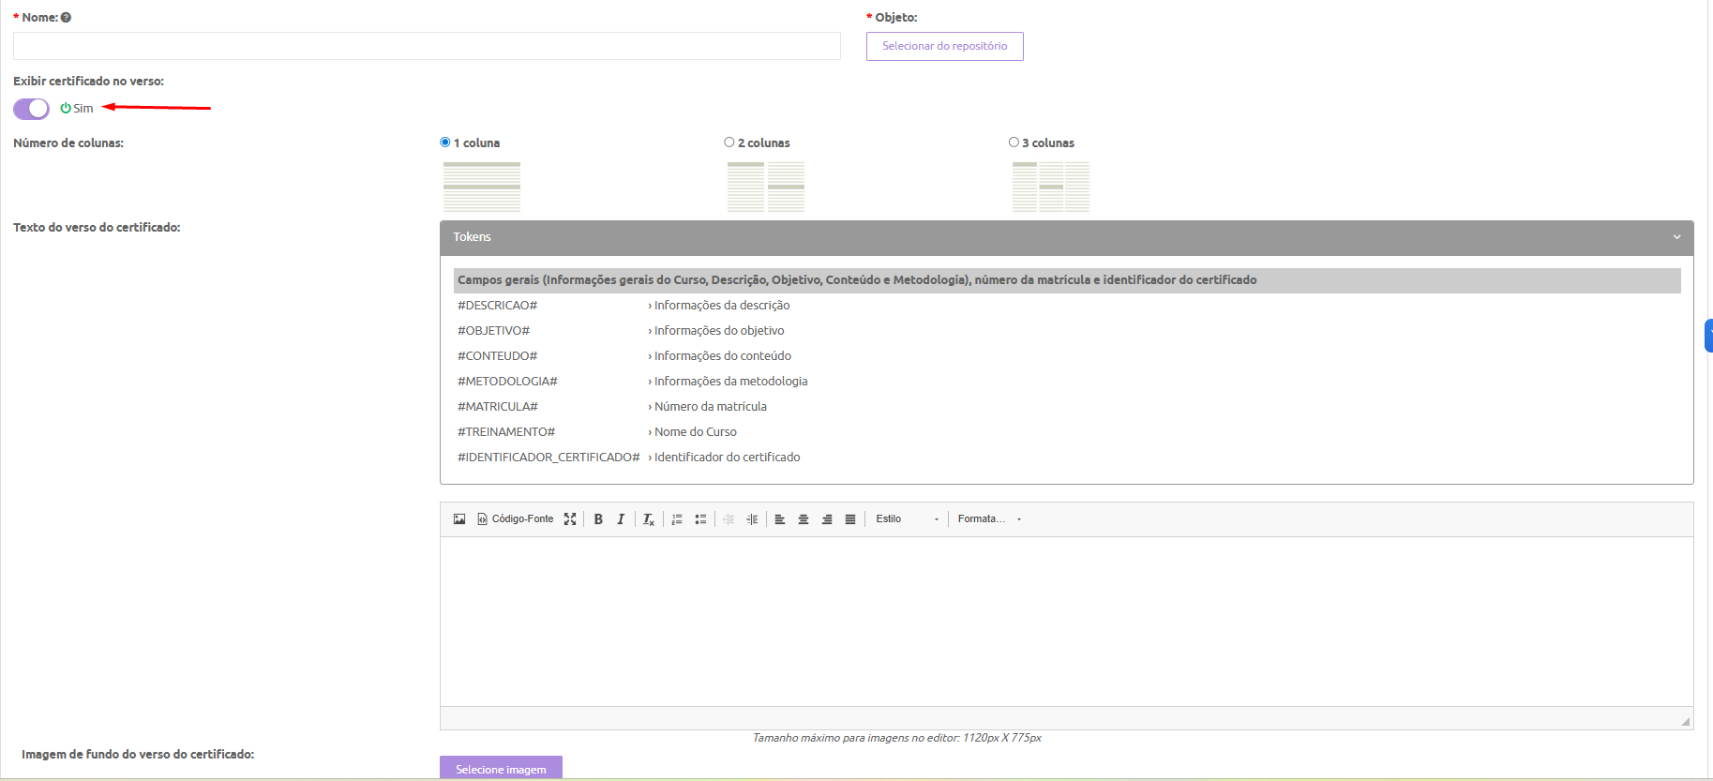The height and width of the screenshot is (781, 1713).
Task: Select the 2 colunas radio option
Action: (x=729, y=143)
